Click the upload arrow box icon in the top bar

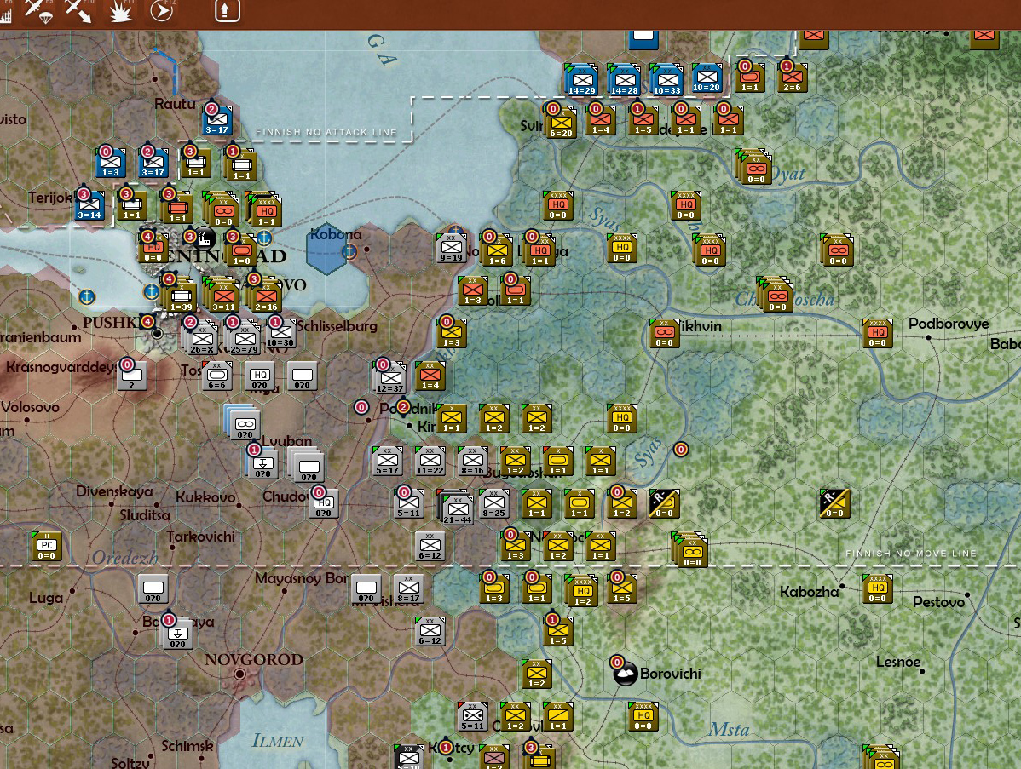[228, 9]
